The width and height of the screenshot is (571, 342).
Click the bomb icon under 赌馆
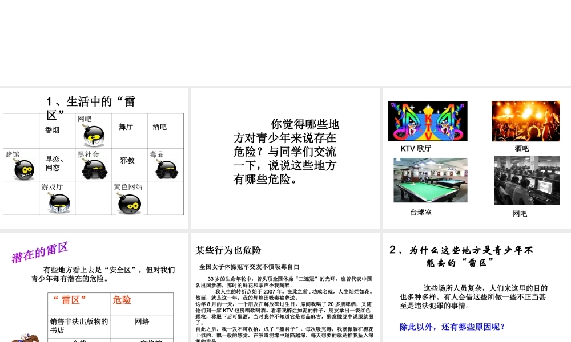click(x=24, y=169)
